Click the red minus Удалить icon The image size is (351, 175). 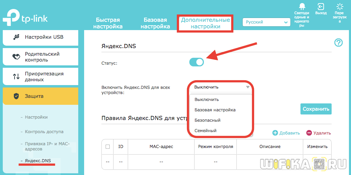pyautogui.click(x=309, y=133)
